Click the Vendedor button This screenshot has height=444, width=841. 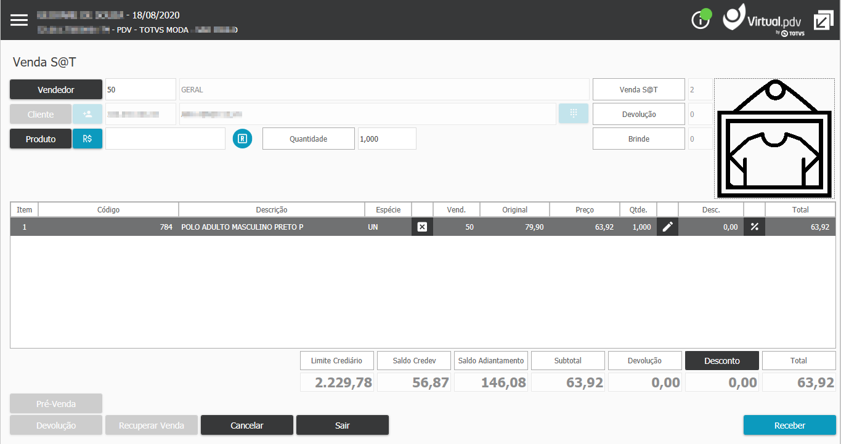click(x=56, y=89)
